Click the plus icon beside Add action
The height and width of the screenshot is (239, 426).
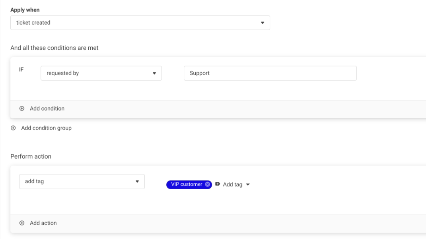[x=22, y=223]
